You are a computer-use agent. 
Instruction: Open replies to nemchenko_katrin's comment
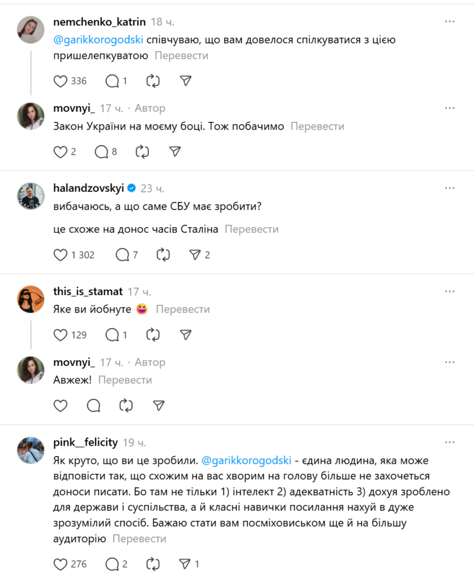tap(112, 81)
